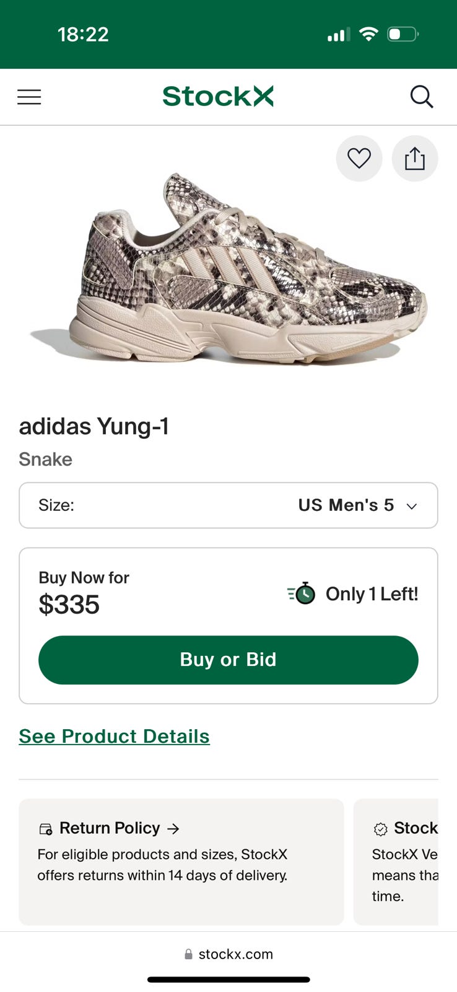This screenshot has height=992, width=457.
Task: Open the hamburger menu
Action: [x=29, y=97]
